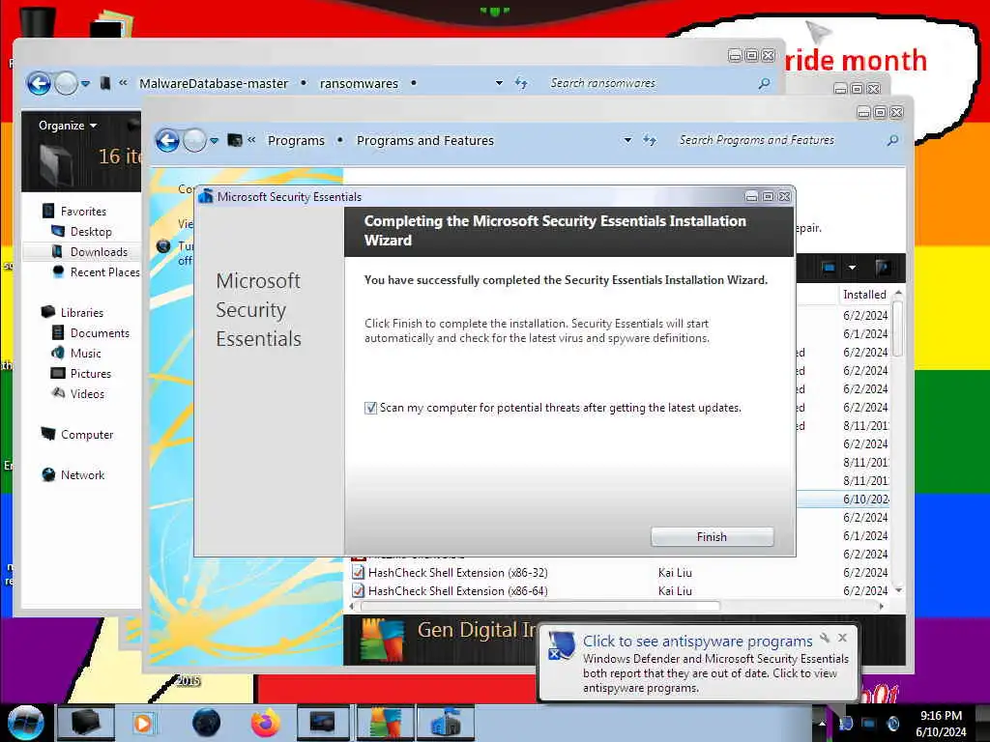
Task: Click Security Essentials installer taskbar icon
Action: click(445, 723)
